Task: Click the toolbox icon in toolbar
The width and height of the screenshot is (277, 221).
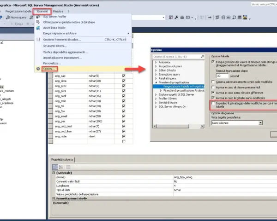Action: tap(182, 17)
